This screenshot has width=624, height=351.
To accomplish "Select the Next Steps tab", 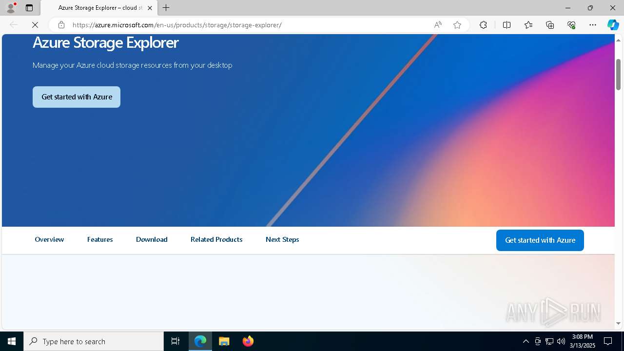I will pos(282,239).
